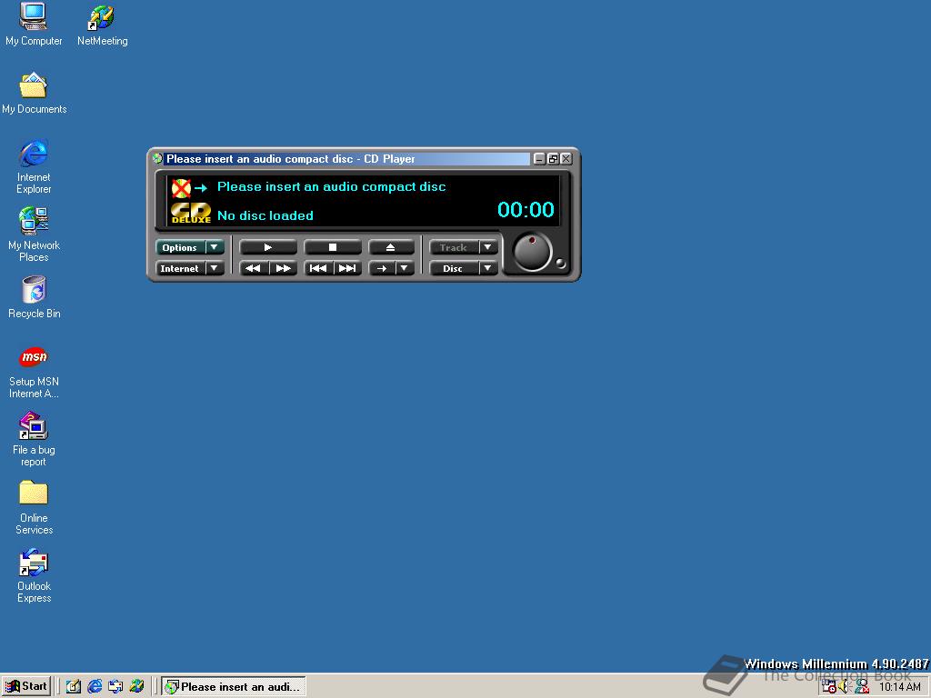Click the 10:14 AM taskbar clock
Viewport: 931px width, 698px height.
[899, 687]
